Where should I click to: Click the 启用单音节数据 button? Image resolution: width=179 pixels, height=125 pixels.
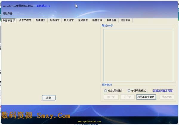pyautogui.click(x=146, y=97)
